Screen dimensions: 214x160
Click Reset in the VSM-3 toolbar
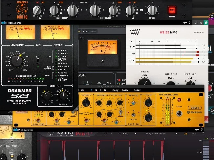137,90
